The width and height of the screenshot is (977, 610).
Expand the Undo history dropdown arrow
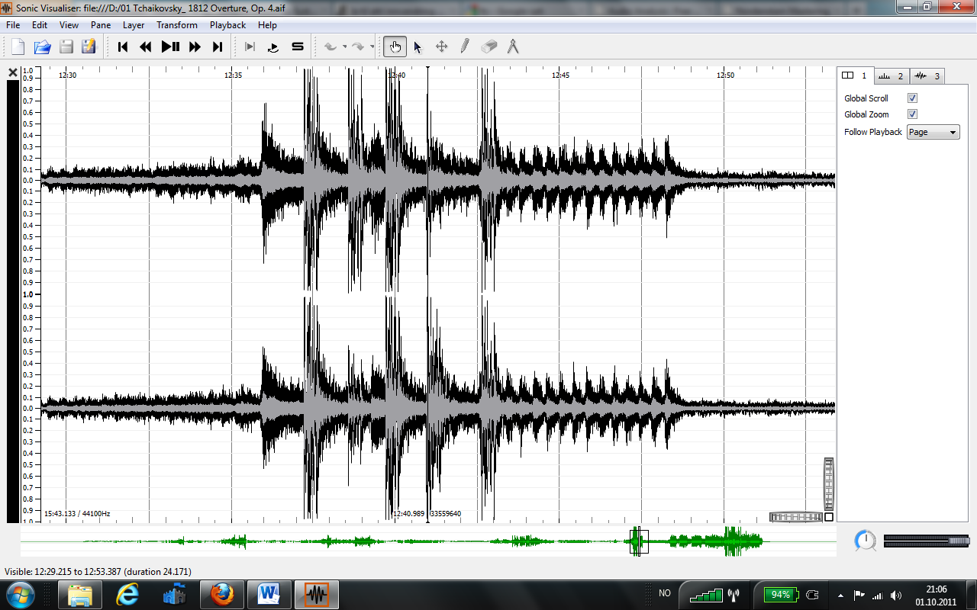345,47
